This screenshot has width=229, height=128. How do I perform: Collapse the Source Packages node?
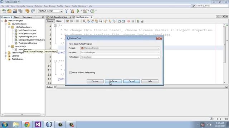[6, 24]
